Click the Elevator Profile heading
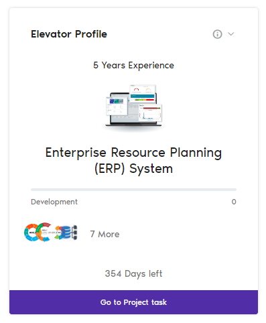Image resolution: width=266 pixels, height=323 pixels. [x=69, y=34]
